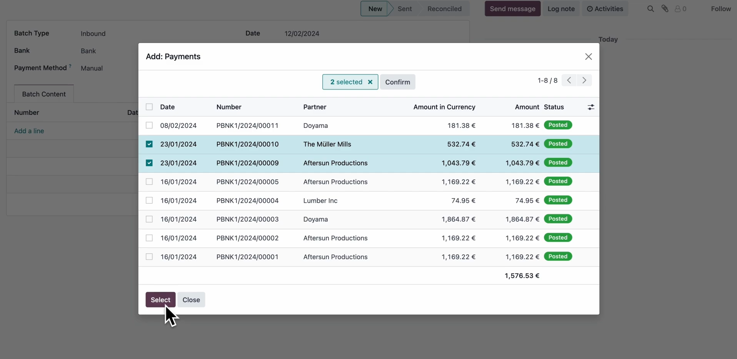Open the column filter sliders icon
The height and width of the screenshot is (359, 737).
pos(591,107)
